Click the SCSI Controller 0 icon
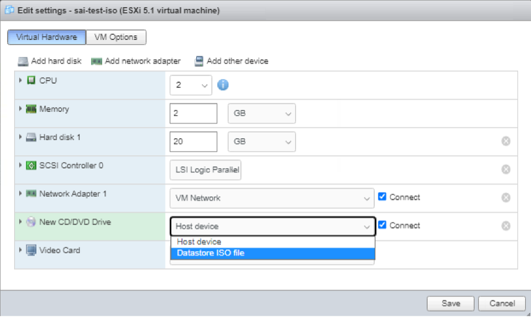Image resolution: width=531 pixels, height=318 pixels. tap(31, 165)
